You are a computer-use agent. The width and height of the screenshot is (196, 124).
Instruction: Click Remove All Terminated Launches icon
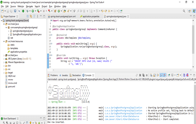click(x=143, y=75)
